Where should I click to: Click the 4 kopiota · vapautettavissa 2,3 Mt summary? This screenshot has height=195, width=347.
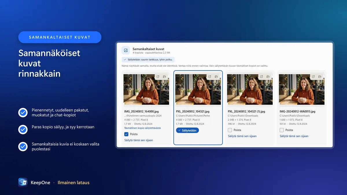tap(151, 53)
